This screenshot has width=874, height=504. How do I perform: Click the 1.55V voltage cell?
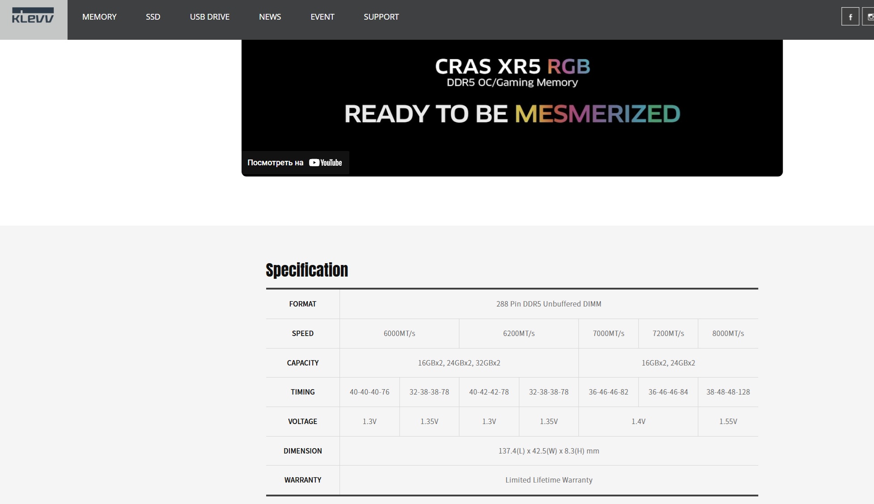[x=728, y=421]
